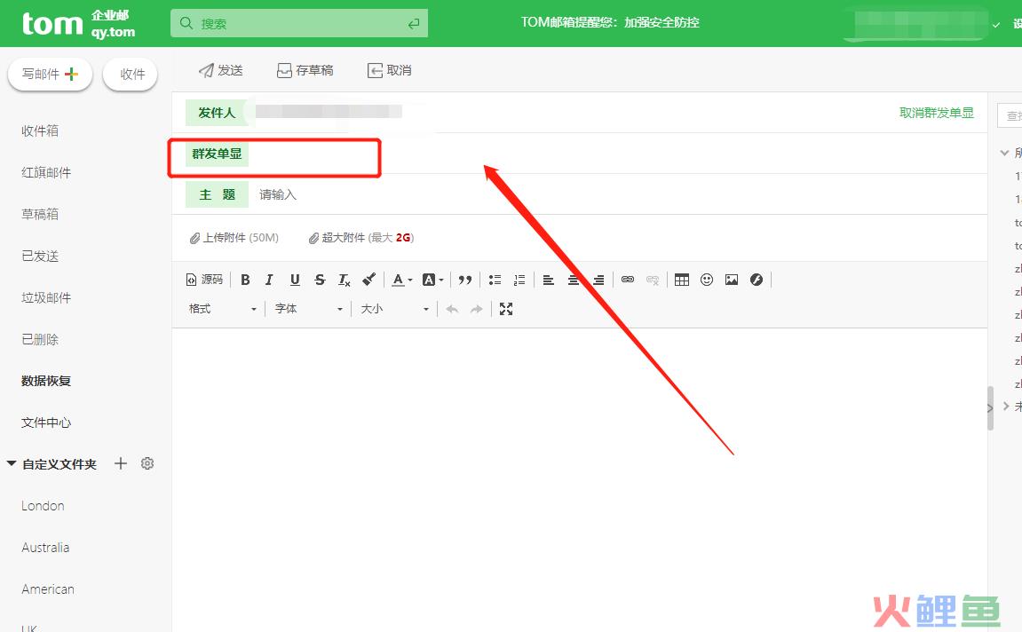Viewport: 1022px width, 632px height.
Task: Add a new custom folder
Action: (121, 463)
